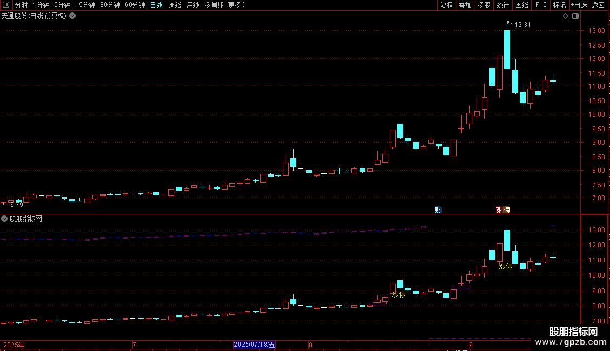Click the 13.00 price on main axis
Screen dimensions: 610x351
[597, 31]
